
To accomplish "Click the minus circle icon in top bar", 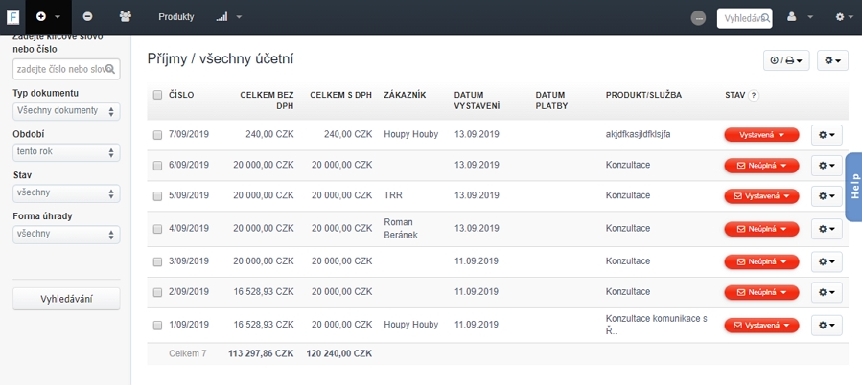I will (87, 17).
